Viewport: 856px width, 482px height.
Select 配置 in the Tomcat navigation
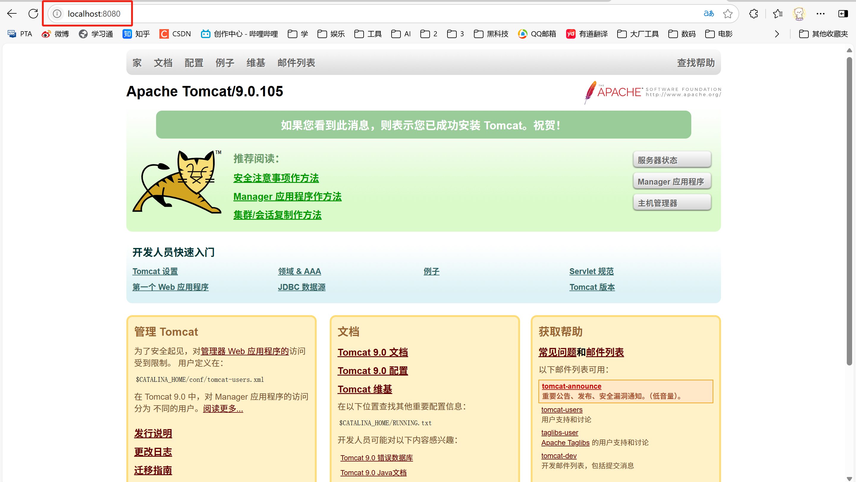tap(194, 63)
